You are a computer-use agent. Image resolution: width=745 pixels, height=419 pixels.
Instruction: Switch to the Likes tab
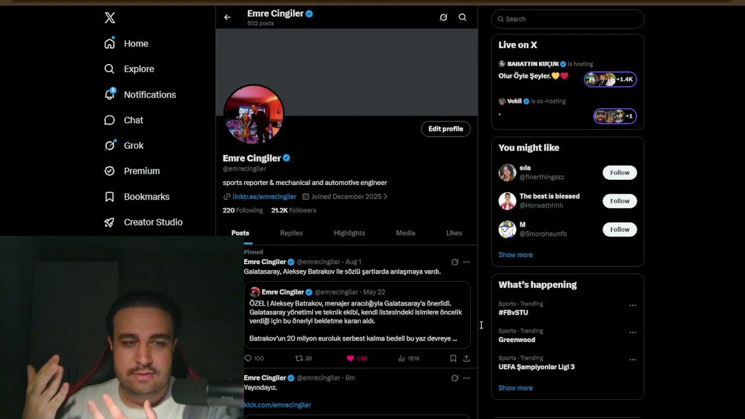tap(454, 233)
